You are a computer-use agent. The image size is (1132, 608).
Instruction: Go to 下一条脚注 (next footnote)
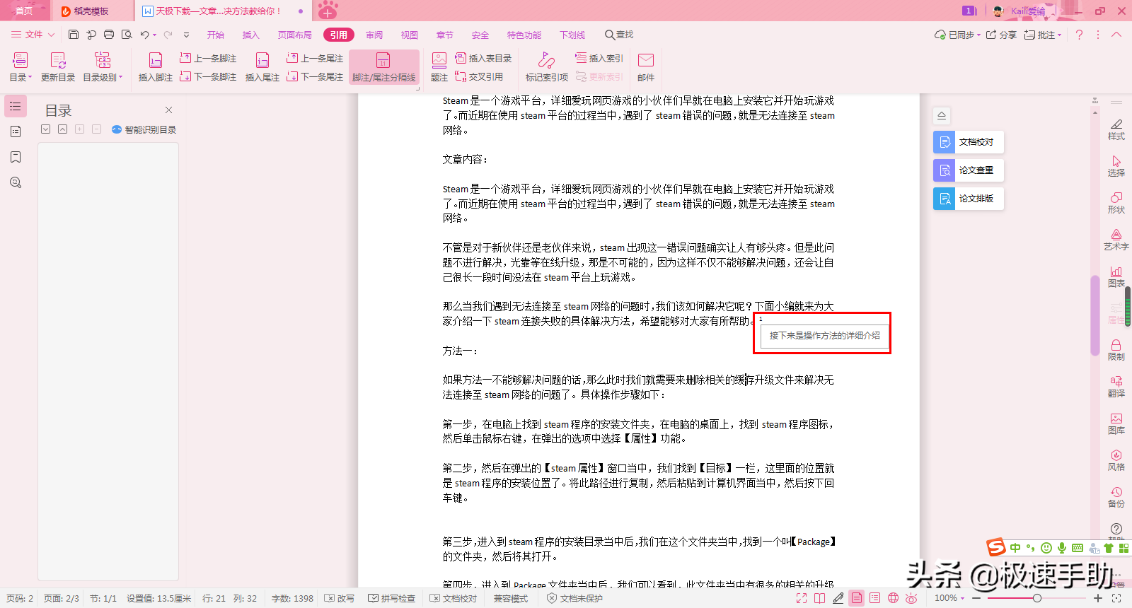coord(208,76)
